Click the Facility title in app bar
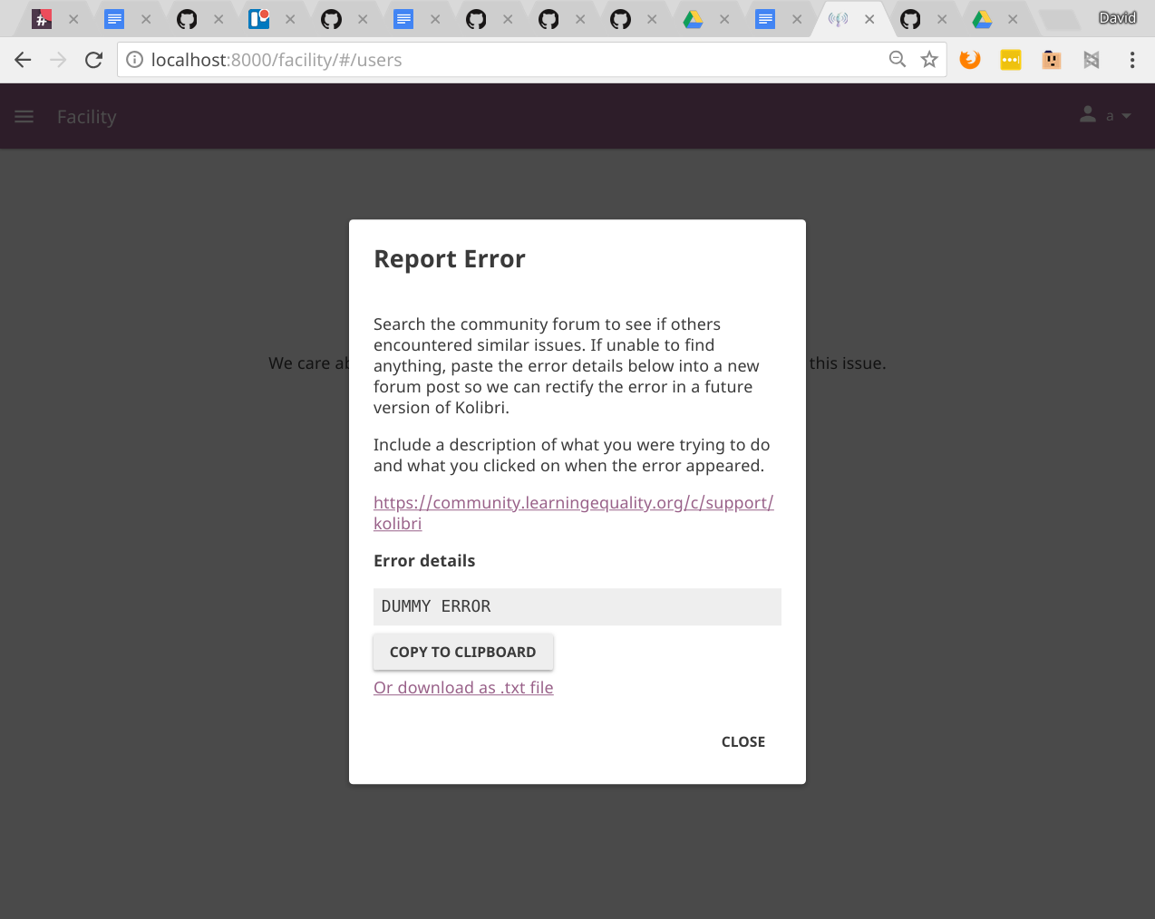Screen dimensions: 1155x919 click(87, 117)
